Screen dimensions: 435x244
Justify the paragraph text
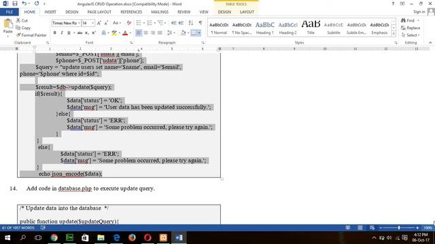pos(160,33)
